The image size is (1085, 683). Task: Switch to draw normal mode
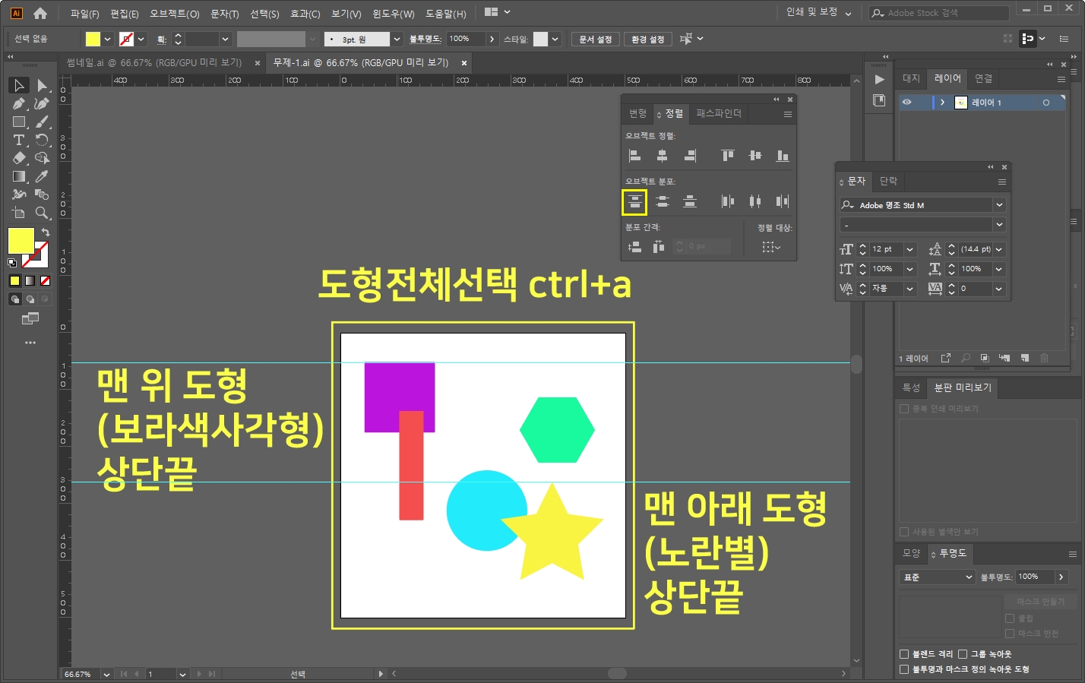click(x=15, y=299)
